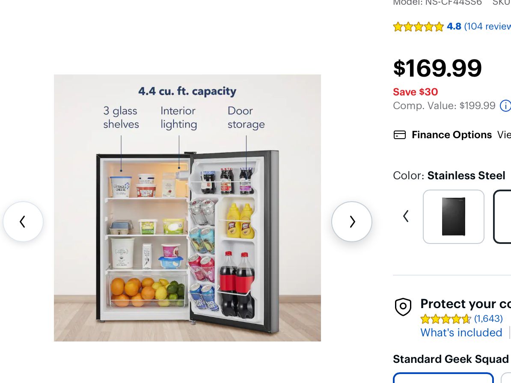Choose the plan option below Standard Geek Squad

coord(443,378)
